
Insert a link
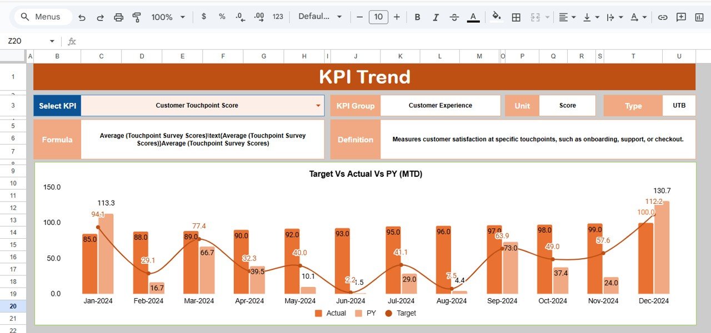663,17
